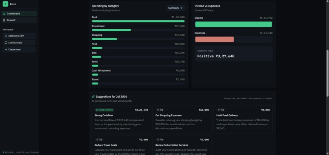Click Debits excluding transfers subtitle

pos(106,10)
